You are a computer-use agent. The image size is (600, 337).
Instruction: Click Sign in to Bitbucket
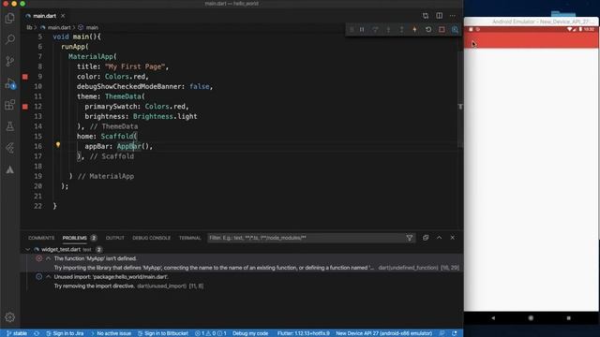(163, 333)
